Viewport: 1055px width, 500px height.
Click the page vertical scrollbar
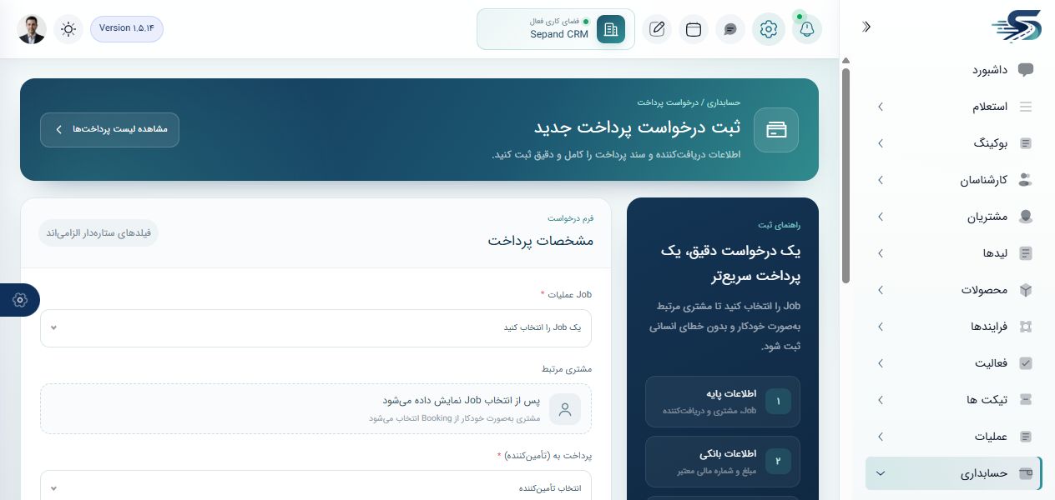[x=846, y=175]
